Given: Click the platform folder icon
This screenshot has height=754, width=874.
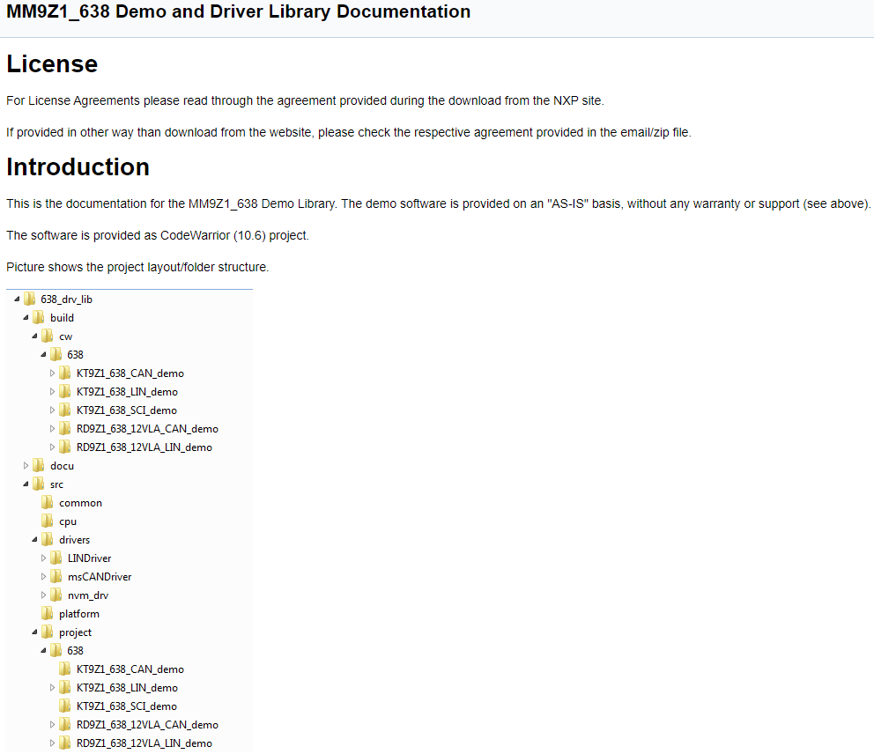Looking at the screenshot, I should (x=48, y=614).
